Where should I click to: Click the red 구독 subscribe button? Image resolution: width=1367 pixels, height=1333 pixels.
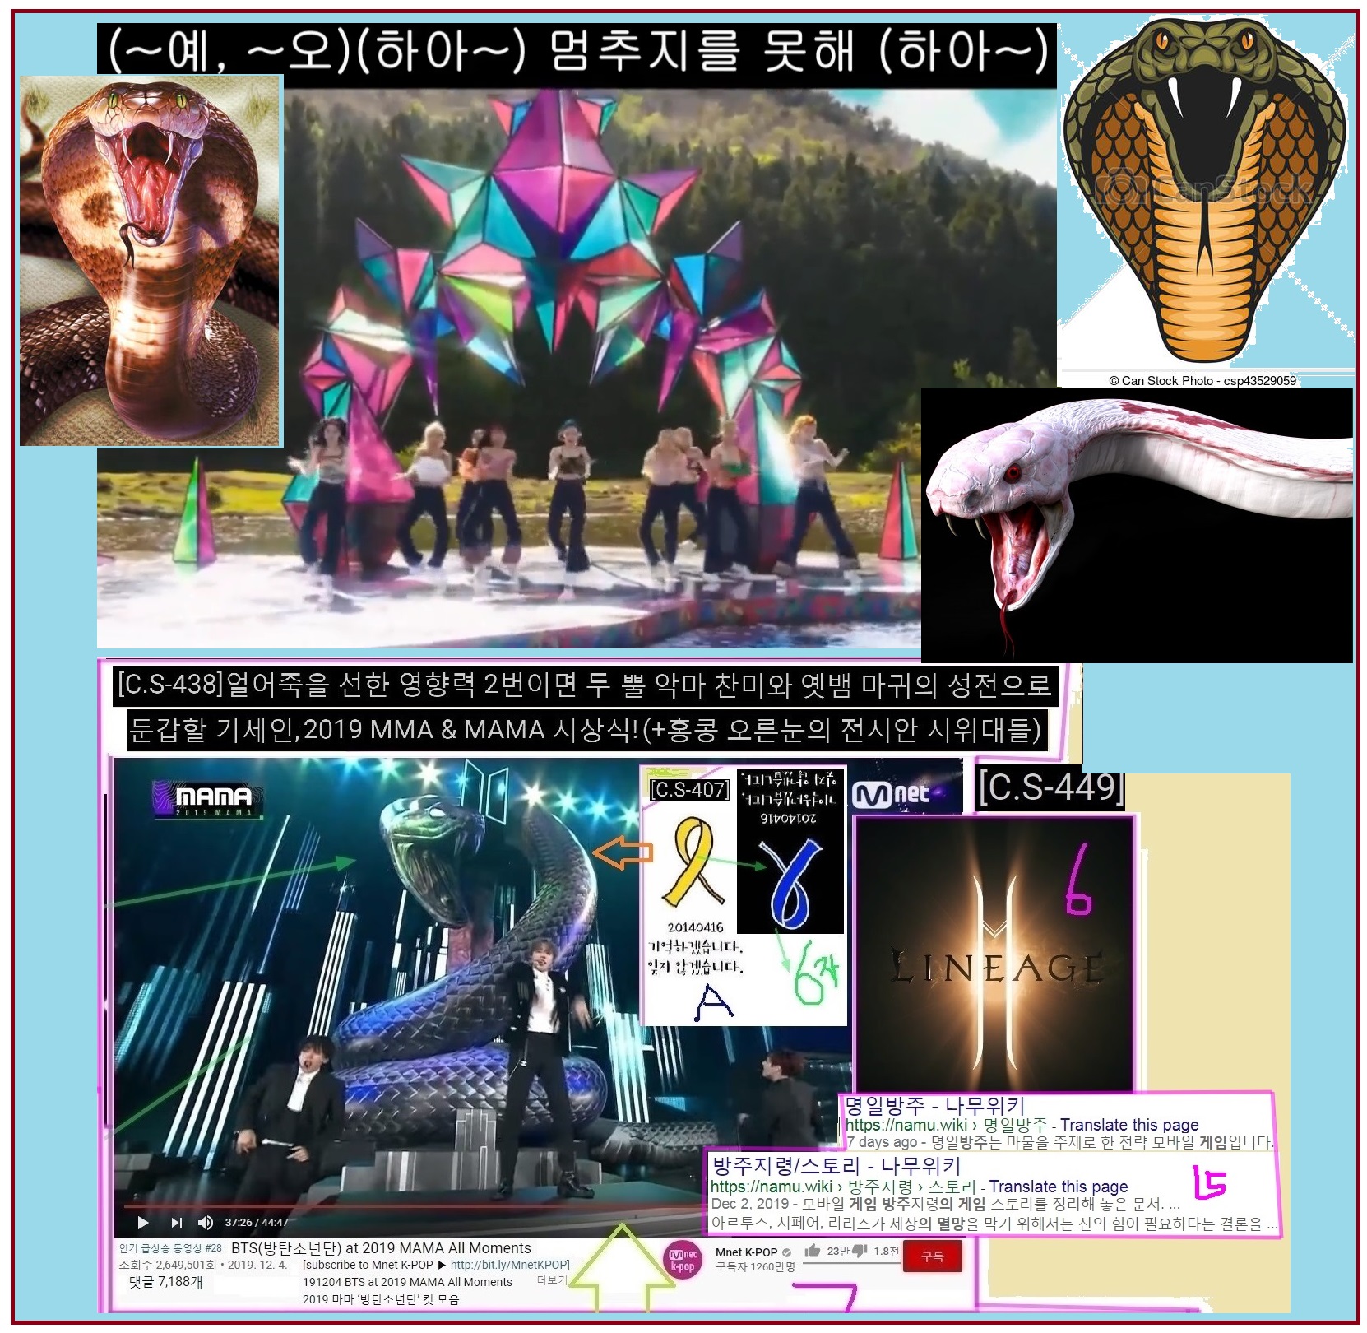[932, 1256]
